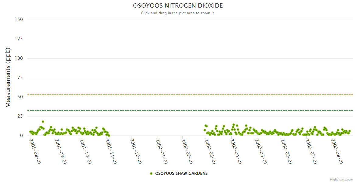Click the rightmost data point in the series
Viewport: 356px width, 182px height.
(x=350, y=131)
